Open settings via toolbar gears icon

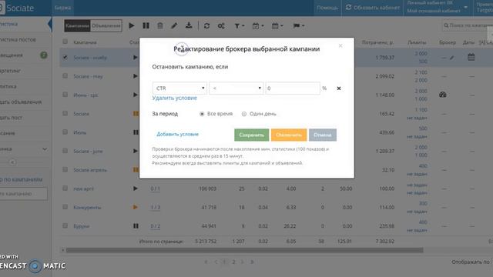pos(221,26)
